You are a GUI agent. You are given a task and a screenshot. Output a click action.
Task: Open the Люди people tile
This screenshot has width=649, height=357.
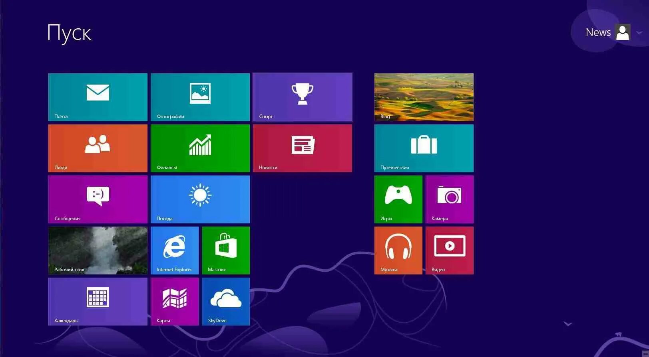tap(98, 148)
